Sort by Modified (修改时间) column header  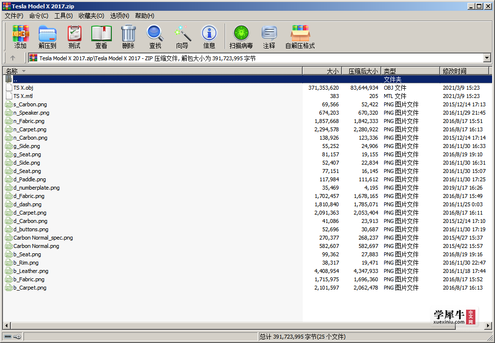point(465,71)
